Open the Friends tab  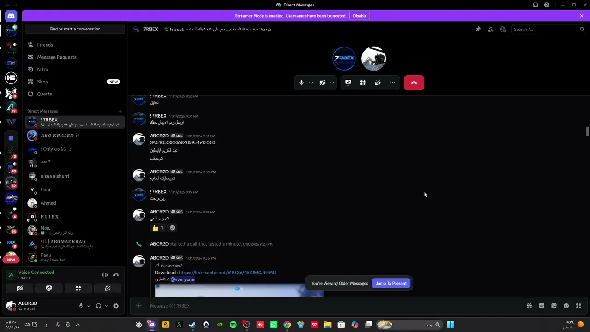(x=75, y=45)
